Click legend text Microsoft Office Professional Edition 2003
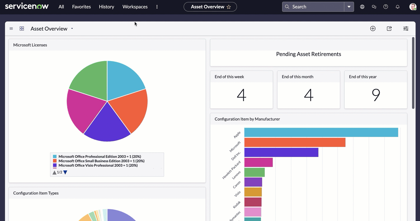Viewport: 420px width, 221px height. 100,157
